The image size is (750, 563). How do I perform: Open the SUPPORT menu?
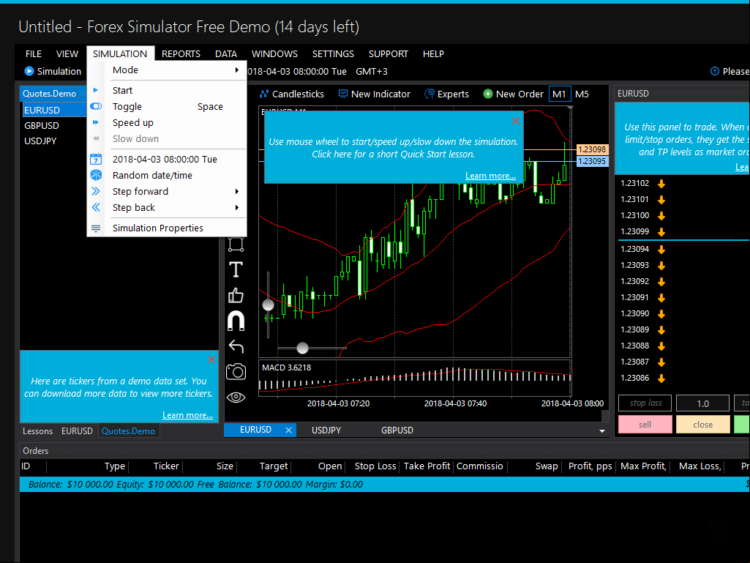tap(388, 53)
